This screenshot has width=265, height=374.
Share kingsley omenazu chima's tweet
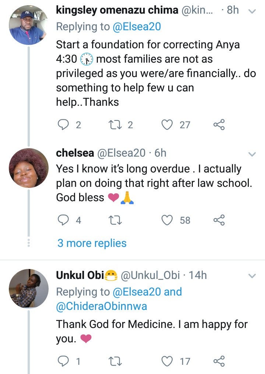pyautogui.click(x=219, y=125)
